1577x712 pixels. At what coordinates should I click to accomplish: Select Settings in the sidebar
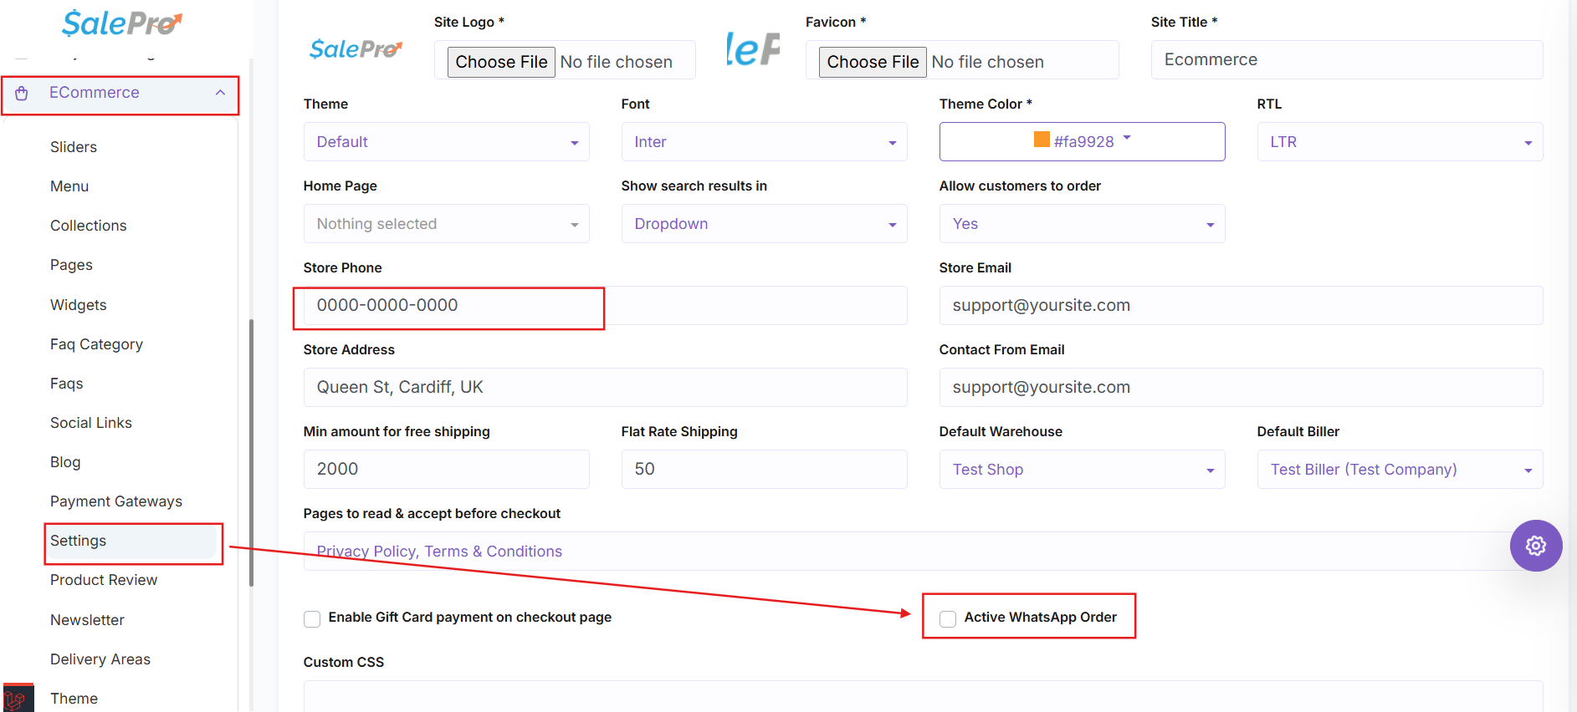[x=79, y=541]
